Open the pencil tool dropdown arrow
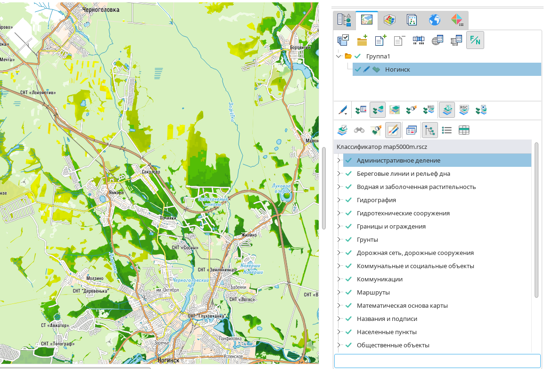 pyautogui.click(x=347, y=113)
